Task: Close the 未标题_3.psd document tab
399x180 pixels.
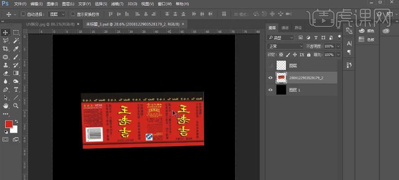Action: coord(183,24)
